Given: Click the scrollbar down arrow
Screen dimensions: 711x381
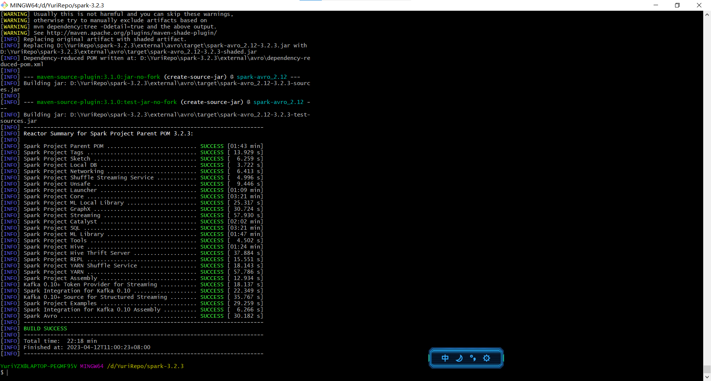Looking at the screenshot, I should (x=707, y=377).
